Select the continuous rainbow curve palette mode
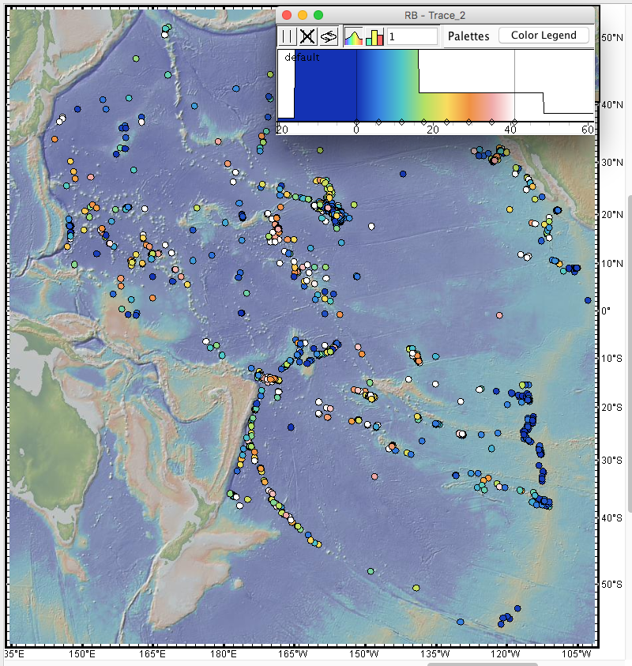Screen dimensions: 632x666 353,36
